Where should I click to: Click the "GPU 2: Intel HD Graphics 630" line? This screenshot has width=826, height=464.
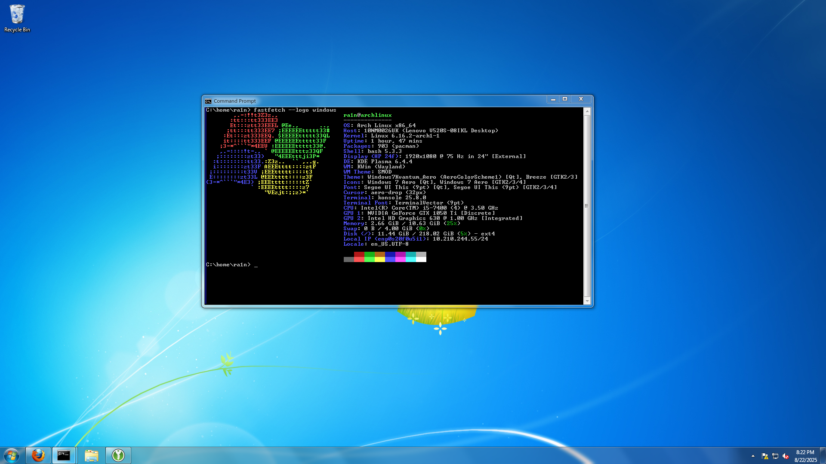[x=433, y=218]
